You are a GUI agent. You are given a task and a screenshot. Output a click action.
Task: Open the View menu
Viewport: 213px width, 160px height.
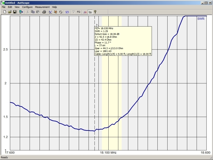(17, 7)
